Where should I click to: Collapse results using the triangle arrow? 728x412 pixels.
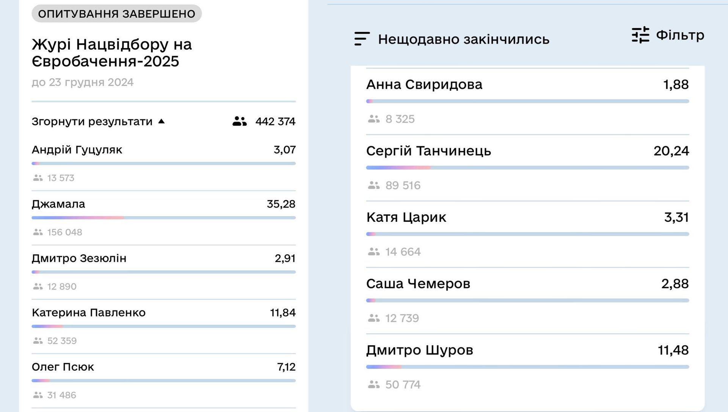coord(162,122)
